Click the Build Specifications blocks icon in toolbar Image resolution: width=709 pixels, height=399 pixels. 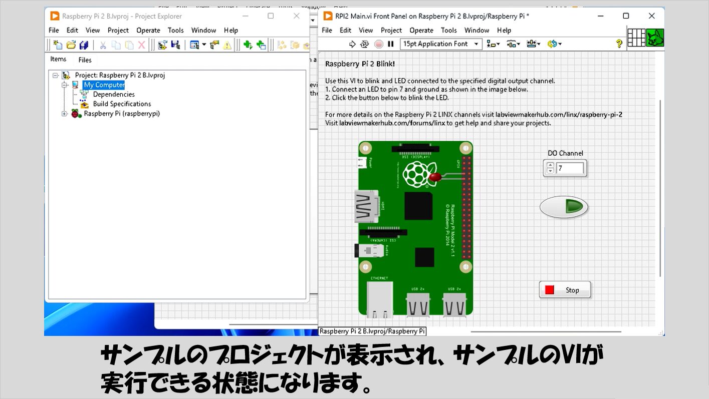coord(282,45)
